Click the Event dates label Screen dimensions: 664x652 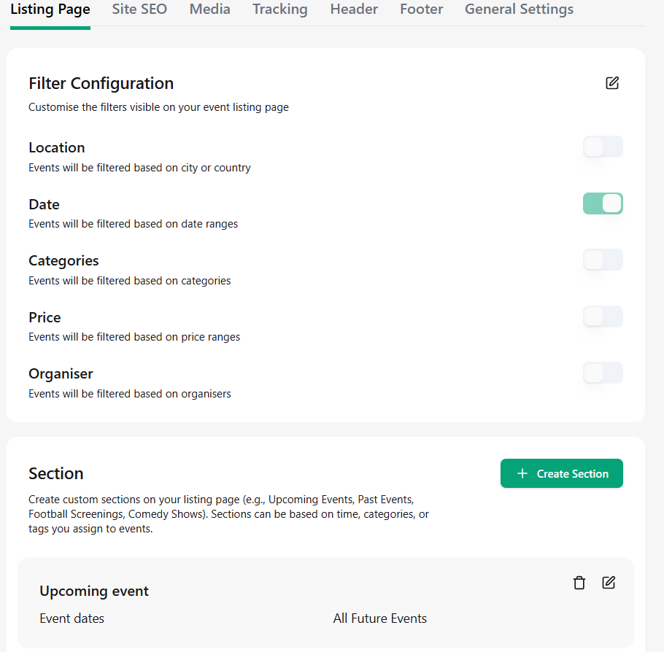[x=72, y=618]
